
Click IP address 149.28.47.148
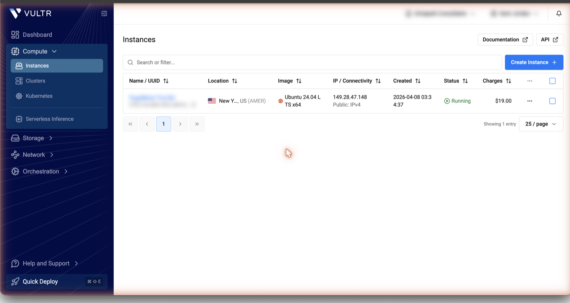[x=350, y=97]
